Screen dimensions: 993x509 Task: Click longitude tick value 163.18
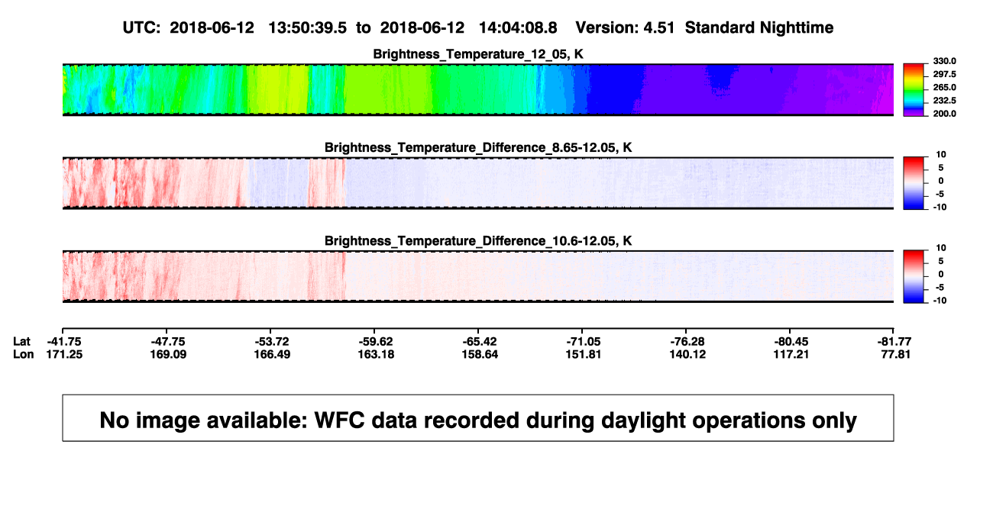point(375,354)
